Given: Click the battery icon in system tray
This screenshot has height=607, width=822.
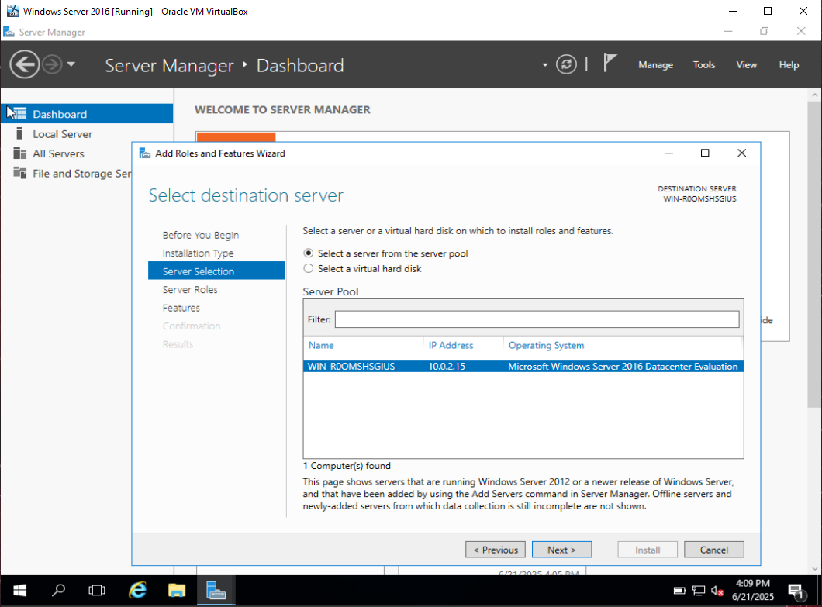Looking at the screenshot, I should click(679, 591).
